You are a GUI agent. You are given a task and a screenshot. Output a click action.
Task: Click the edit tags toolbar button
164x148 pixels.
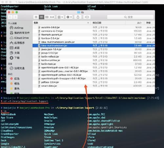(87, 17)
